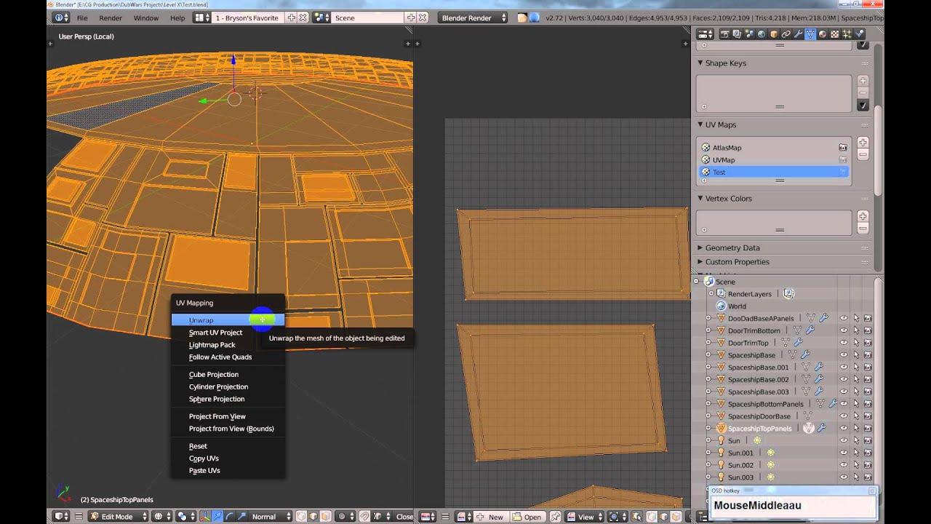Toggle proportional editing in 3D view header
This screenshot has width=931, height=524.
[345, 516]
